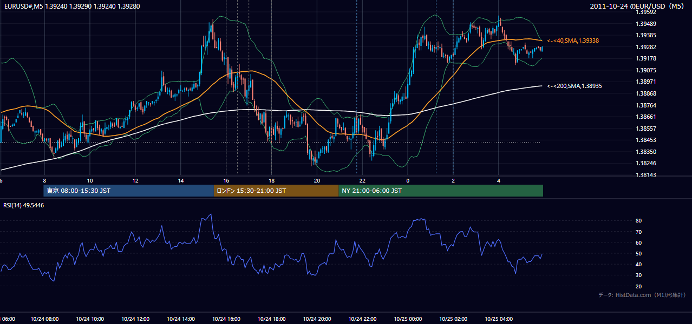Click the 2011-10-24 EUR/USD (M5) chart title
The height and width of the screenshot is (324, 692).
[637, 6]
